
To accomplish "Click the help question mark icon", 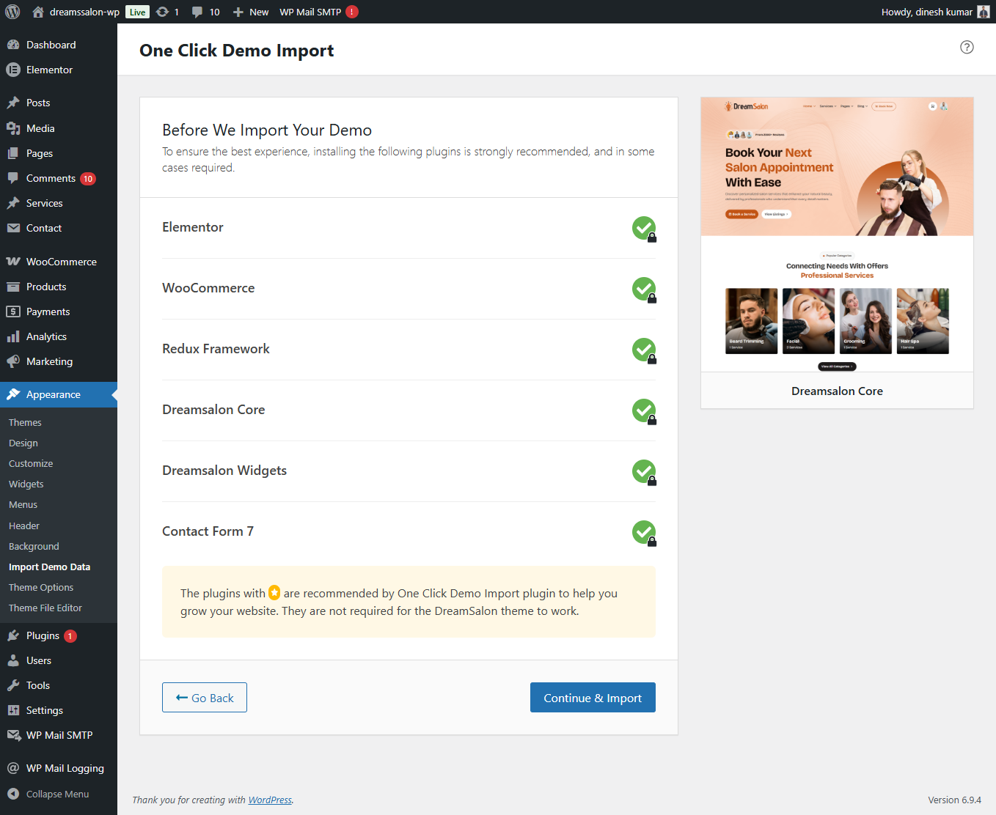I will (967, 47).
